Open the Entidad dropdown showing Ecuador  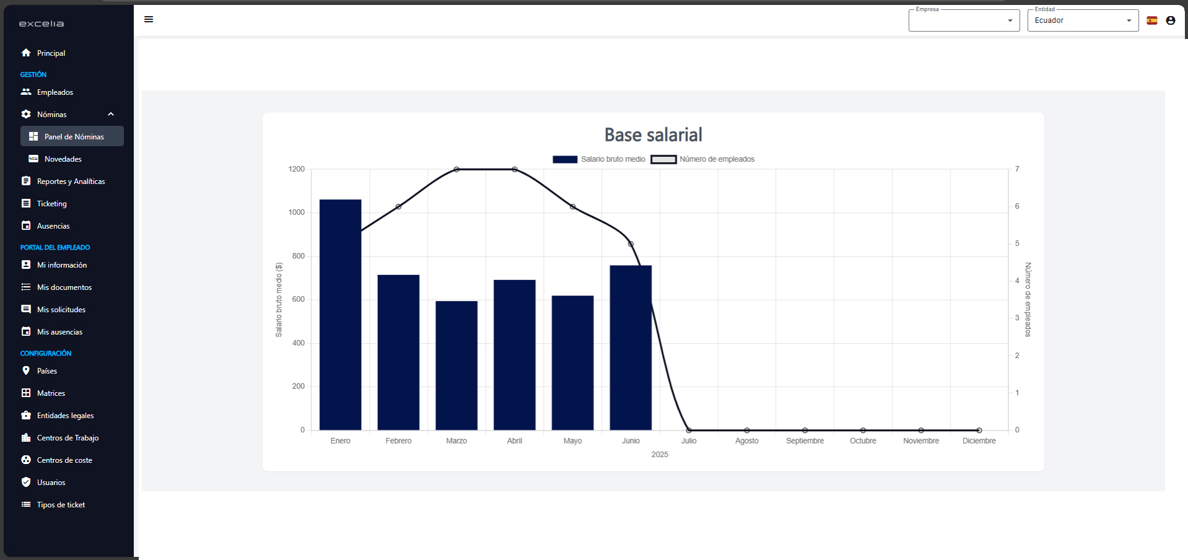pos(1083,20)
